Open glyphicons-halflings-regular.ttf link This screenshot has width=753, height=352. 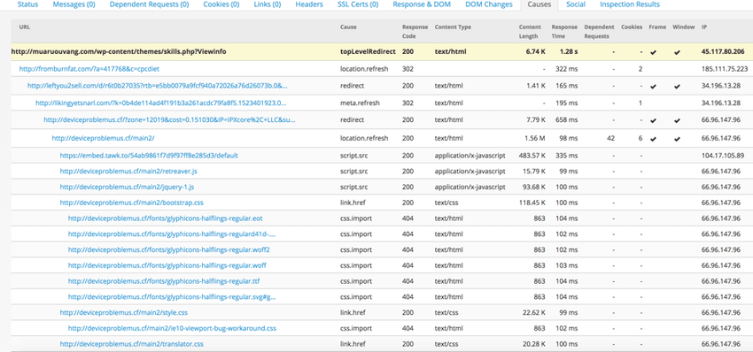click(x=164, y=281)
